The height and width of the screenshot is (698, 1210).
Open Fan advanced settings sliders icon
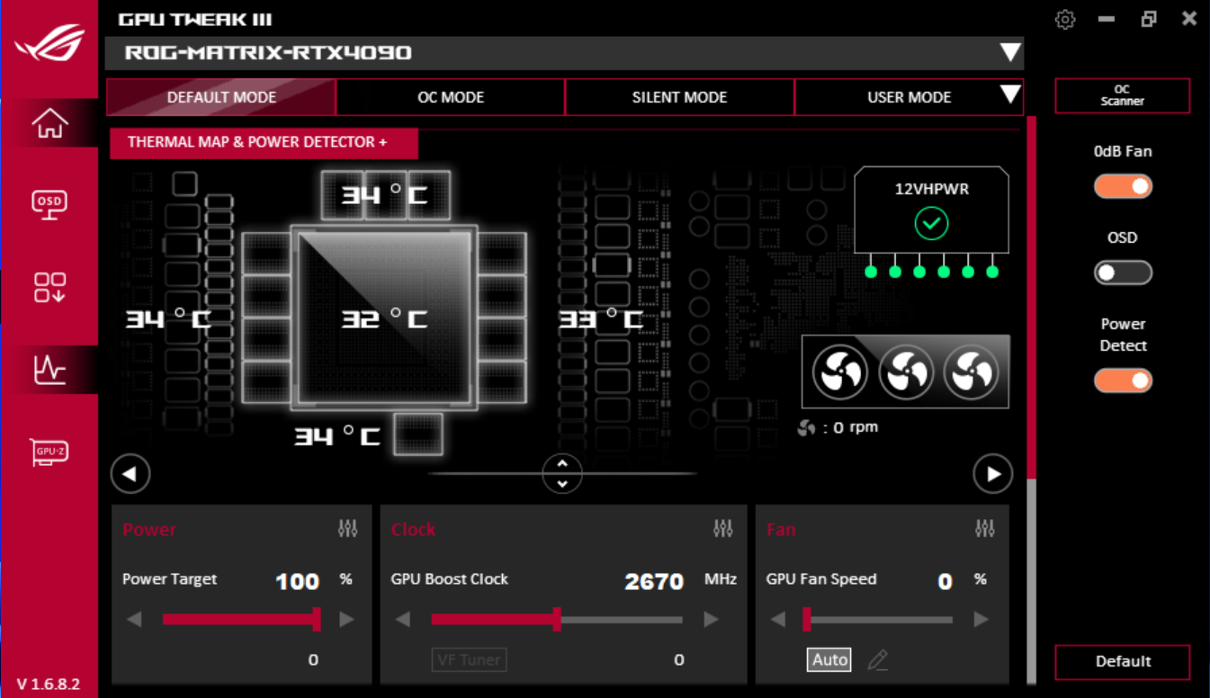(x=985, y=529)
